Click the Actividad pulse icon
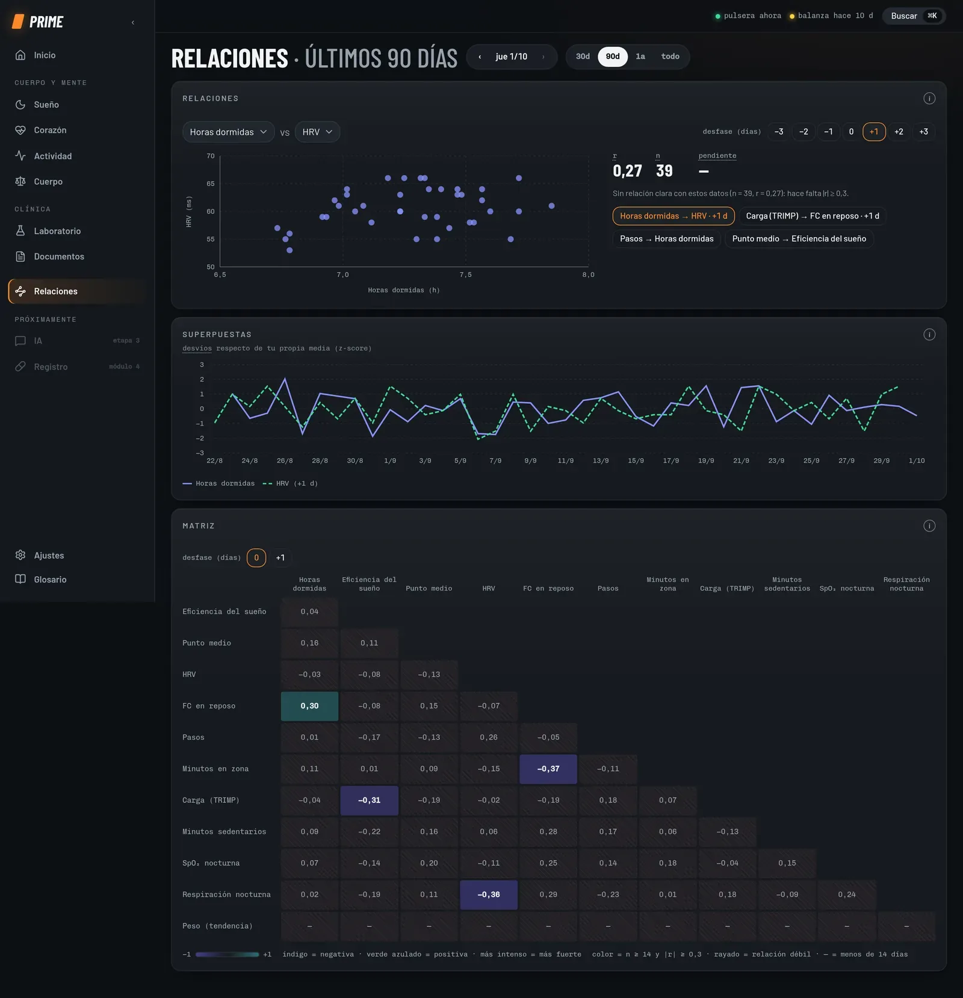The image size is (963, 998). pyautogui.click(x=20, y=156)
